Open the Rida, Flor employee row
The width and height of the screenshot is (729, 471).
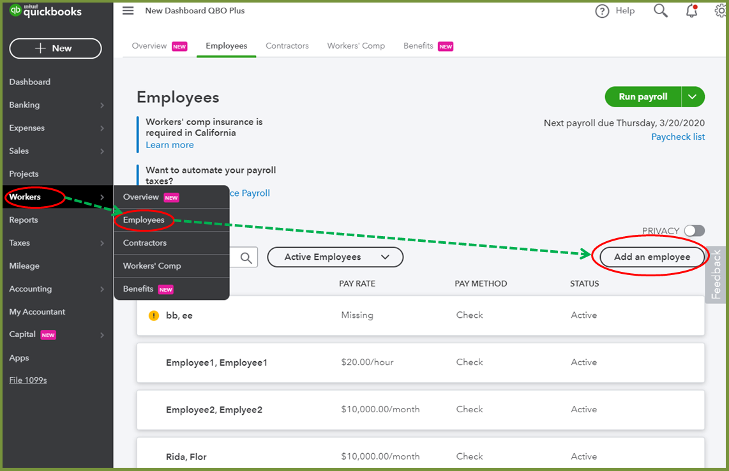pos(420,453)
